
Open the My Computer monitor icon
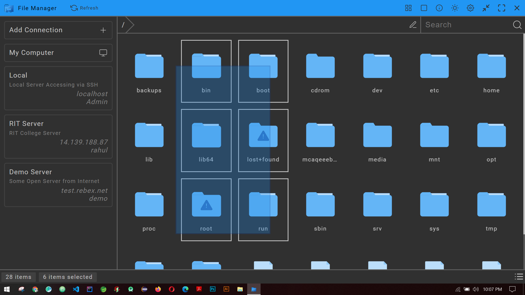point(103,53)
